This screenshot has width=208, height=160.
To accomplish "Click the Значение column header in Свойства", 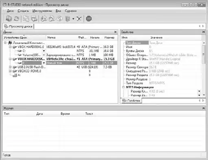I will 175,37.
